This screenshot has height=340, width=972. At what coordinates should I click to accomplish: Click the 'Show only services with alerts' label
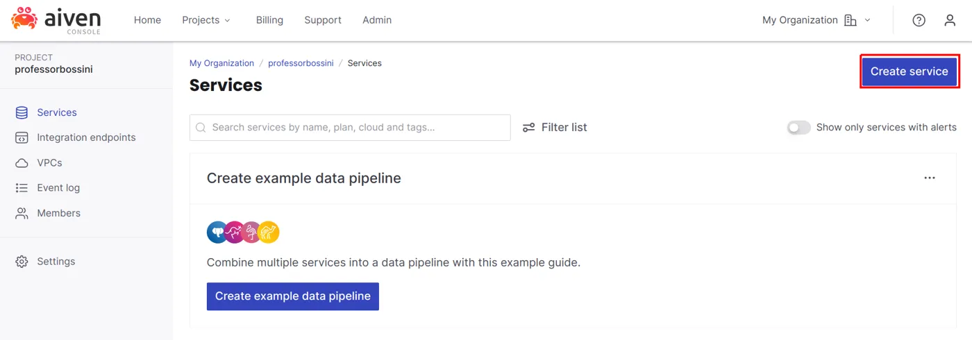(x=887, y=128)
